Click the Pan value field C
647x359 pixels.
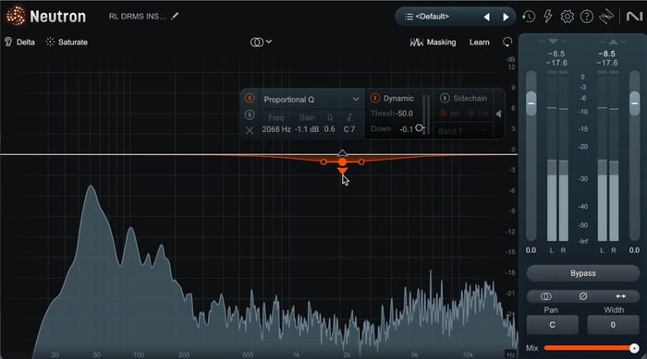(x=552, y=325)
